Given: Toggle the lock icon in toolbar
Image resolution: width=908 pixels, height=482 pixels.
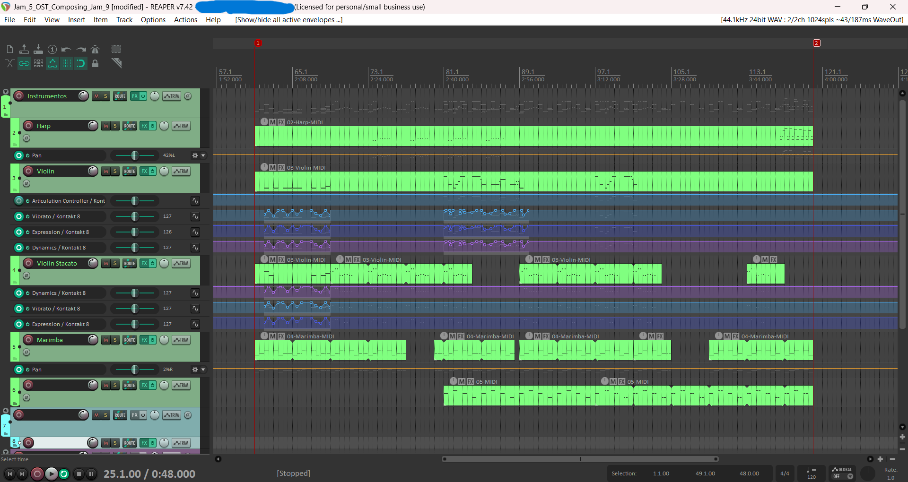Looking at the screenshot, I should coord(95,63).
